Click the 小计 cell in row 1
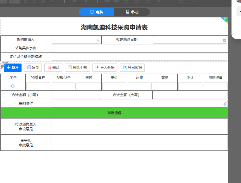The width and height of the screenshot is (241, 183). click(x=190, y=86)
